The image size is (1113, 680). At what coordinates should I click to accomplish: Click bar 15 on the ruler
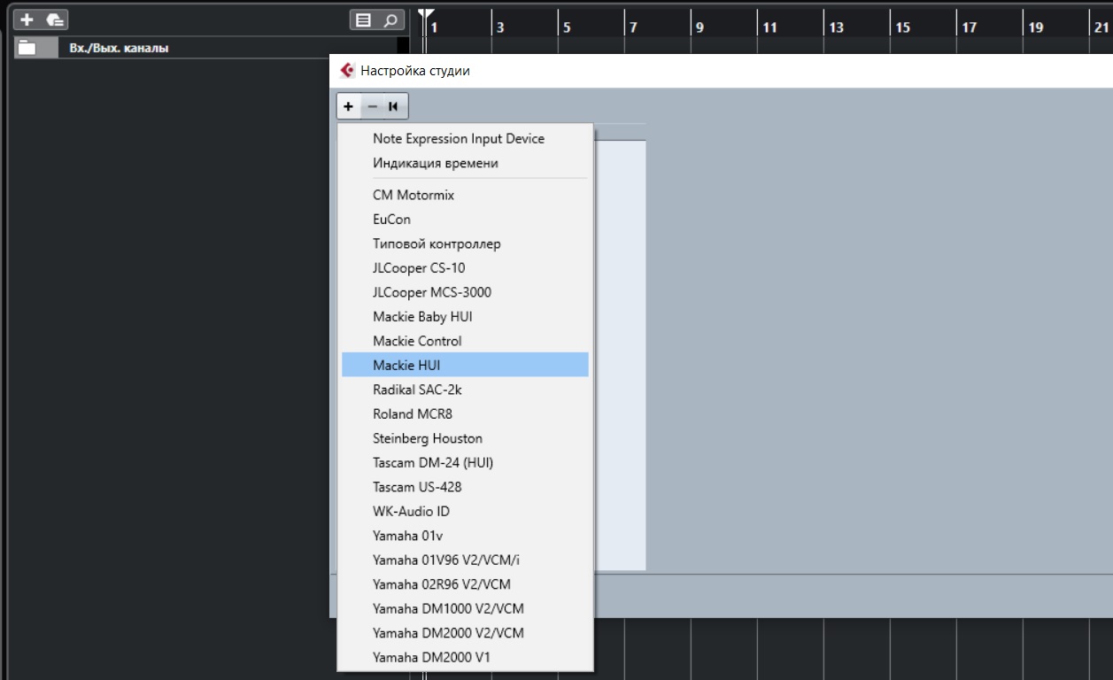coord(902,27)
